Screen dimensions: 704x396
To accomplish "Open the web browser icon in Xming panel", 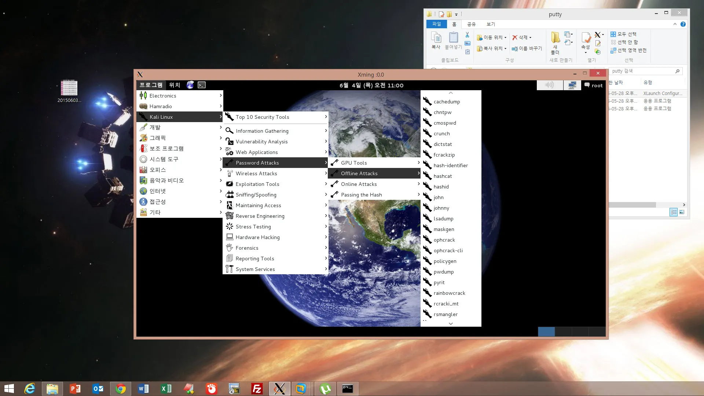I will pos(190,85).
